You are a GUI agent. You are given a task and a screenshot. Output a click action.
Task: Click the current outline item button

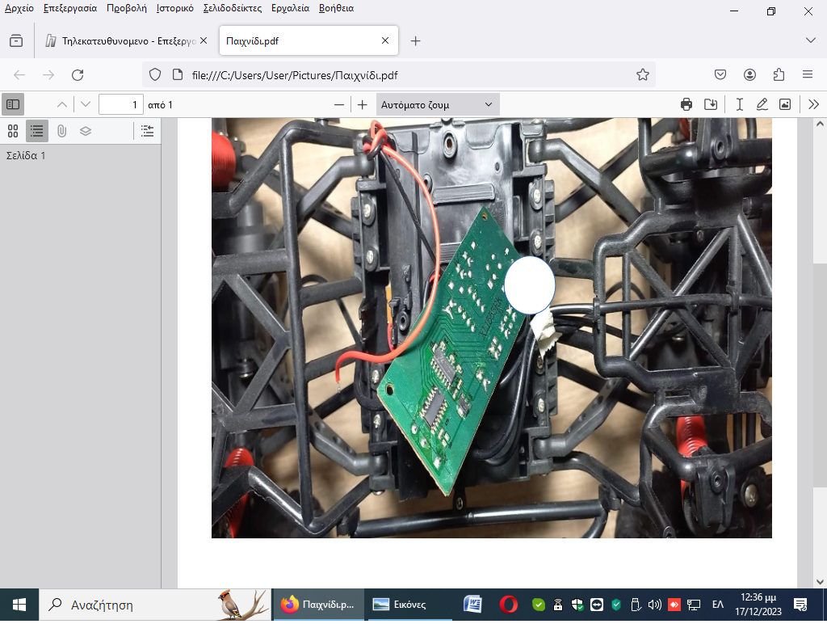tap(147, 131)
